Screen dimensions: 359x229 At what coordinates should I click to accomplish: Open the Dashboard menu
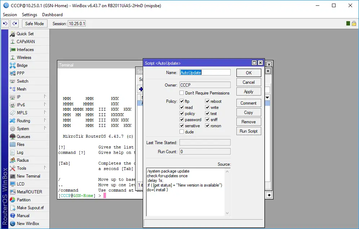[x=52, y=15]
